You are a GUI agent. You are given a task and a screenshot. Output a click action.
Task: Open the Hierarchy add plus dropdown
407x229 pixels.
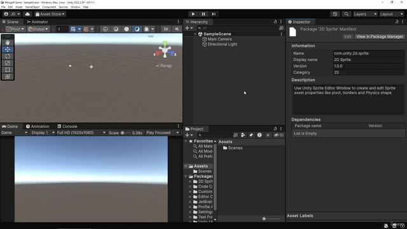tap(189, 28)
